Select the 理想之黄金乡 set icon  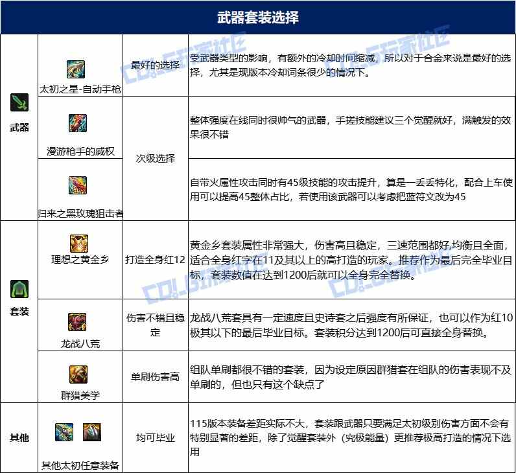[x=79, y=244]
